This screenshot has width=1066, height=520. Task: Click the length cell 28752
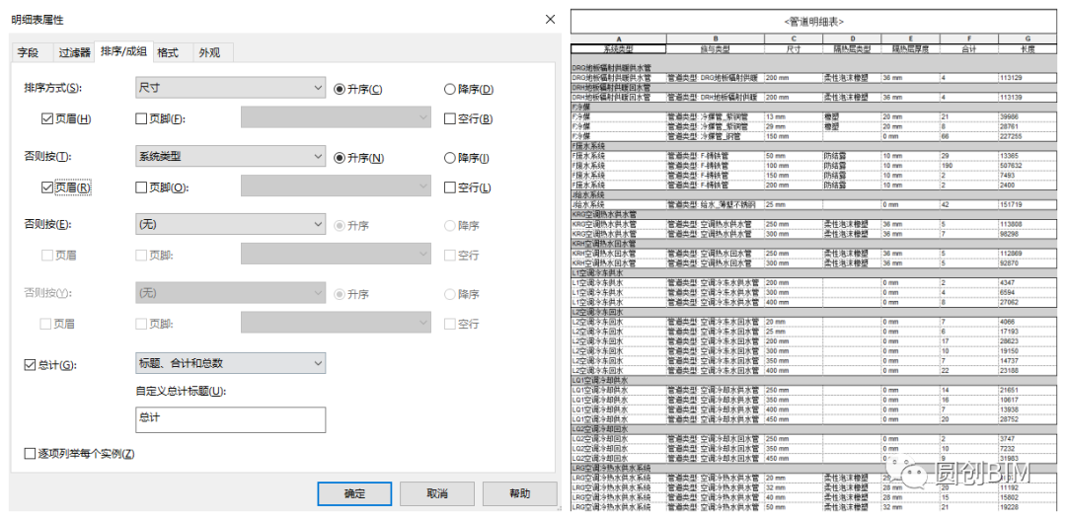1028,419
